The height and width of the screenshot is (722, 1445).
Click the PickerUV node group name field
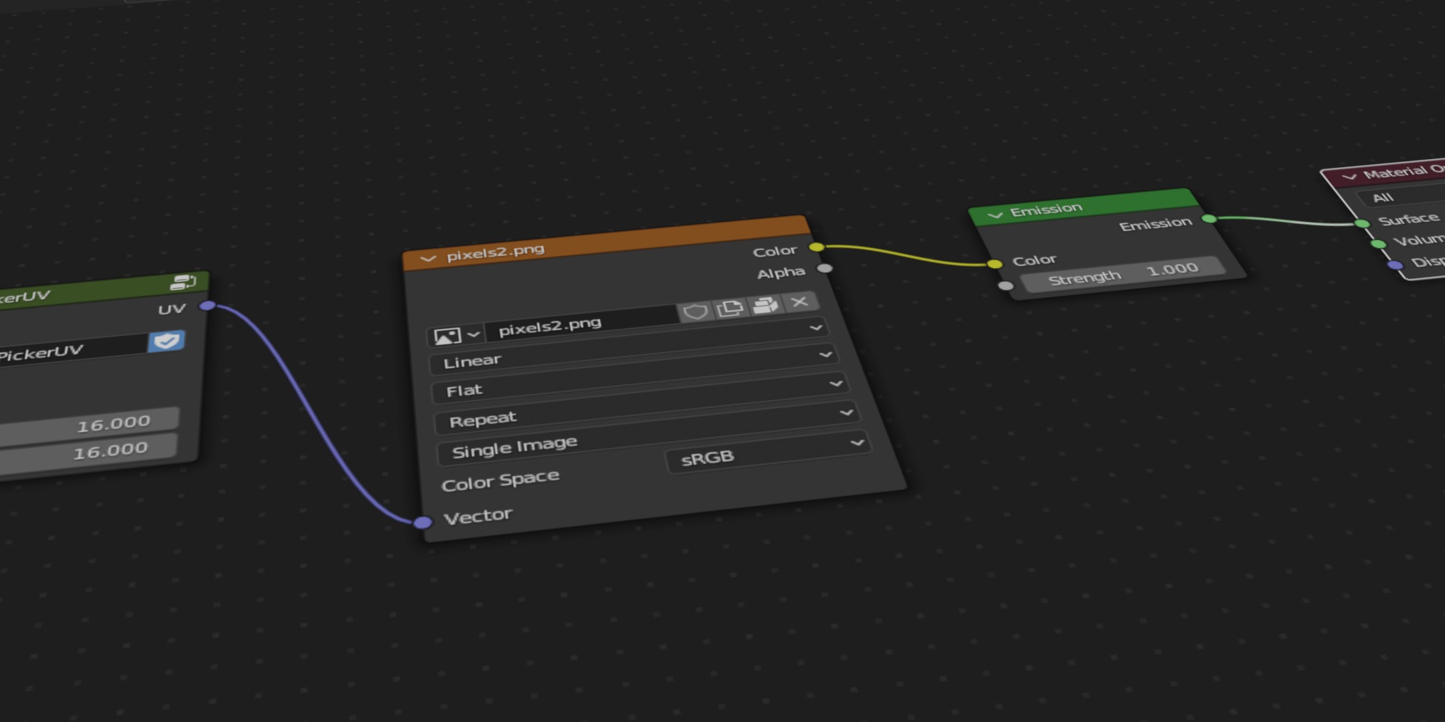tap(72, 350)
